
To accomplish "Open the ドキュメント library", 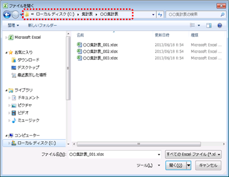I will [x=29, y=98].
